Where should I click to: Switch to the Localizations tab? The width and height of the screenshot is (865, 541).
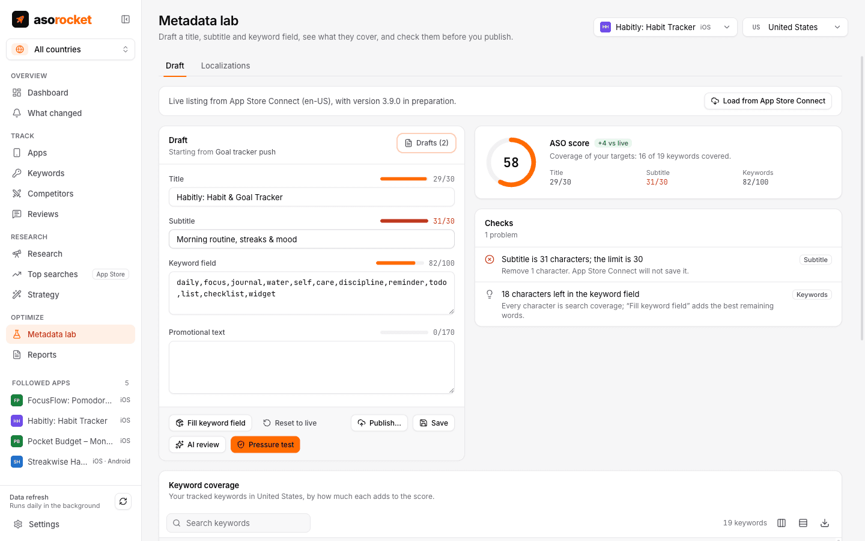[x=225, y=66]
